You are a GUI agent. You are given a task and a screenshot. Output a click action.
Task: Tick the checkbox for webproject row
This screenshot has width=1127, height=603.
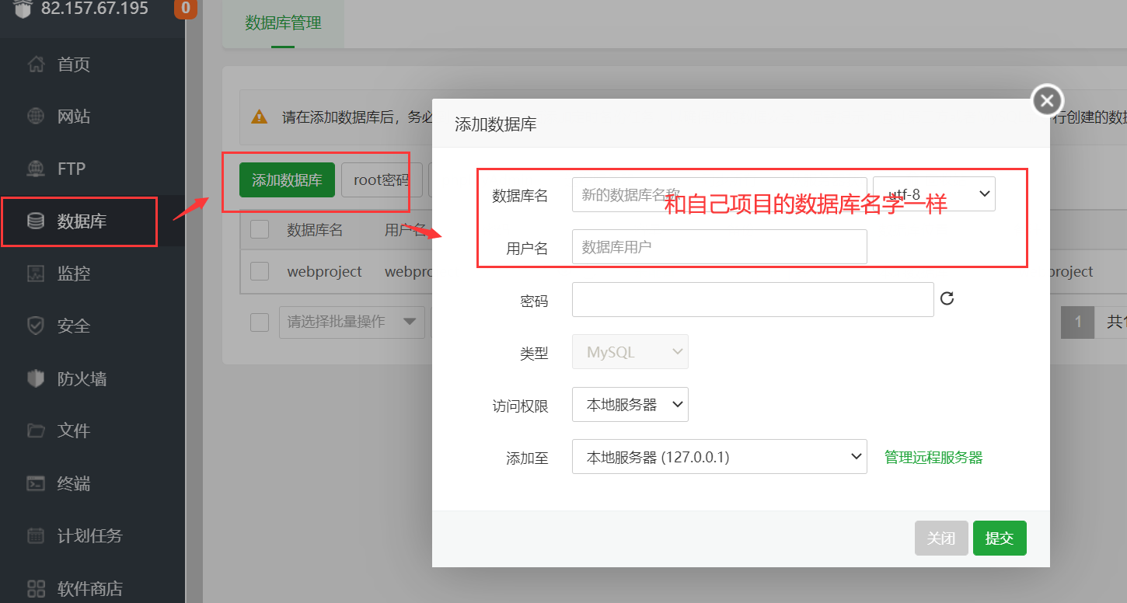click(260, 271)
